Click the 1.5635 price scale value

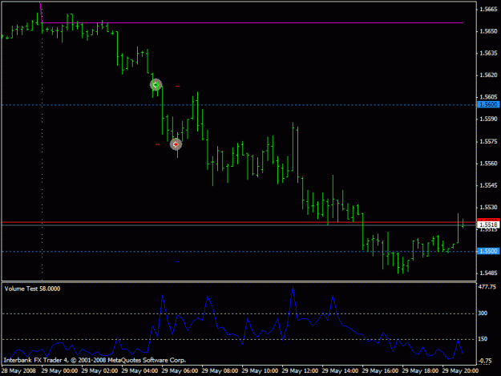(488, 53)
